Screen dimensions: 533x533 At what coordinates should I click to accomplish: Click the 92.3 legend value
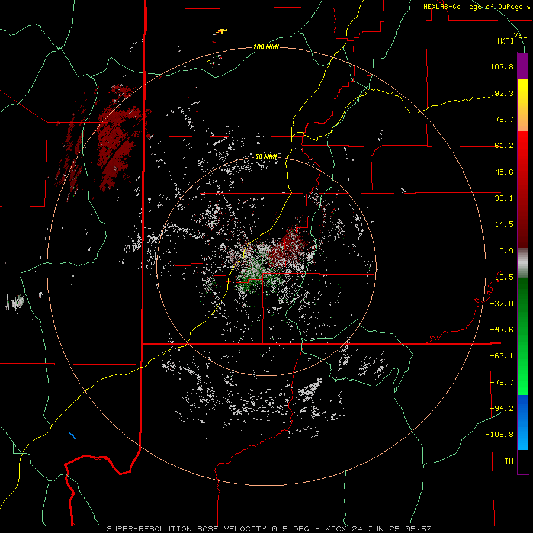click(x=504, y=93)
